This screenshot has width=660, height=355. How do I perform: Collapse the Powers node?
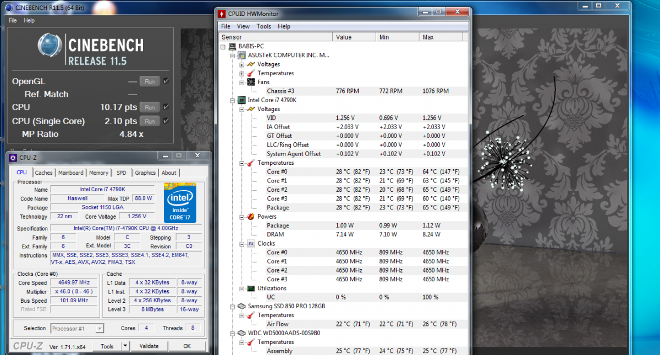[x=242, y=217]
